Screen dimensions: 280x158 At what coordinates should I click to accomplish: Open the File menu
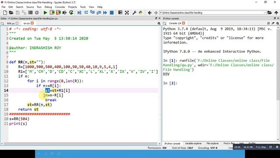3,7
